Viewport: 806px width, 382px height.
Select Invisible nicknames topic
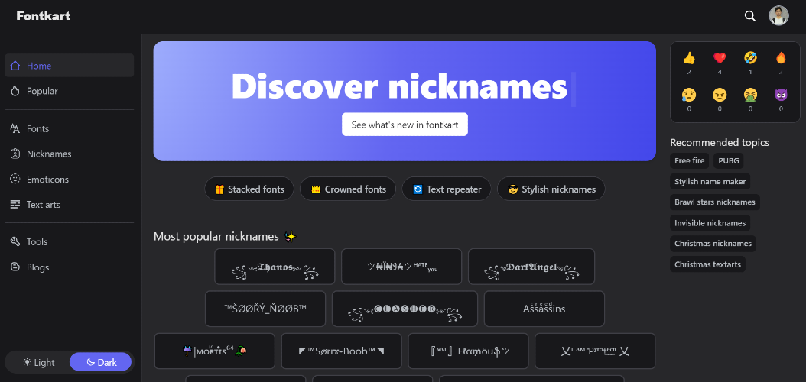tap(710, 223)
